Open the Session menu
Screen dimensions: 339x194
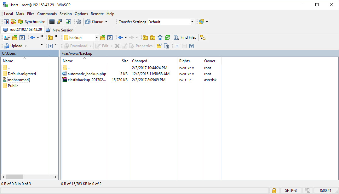[66, 14]
